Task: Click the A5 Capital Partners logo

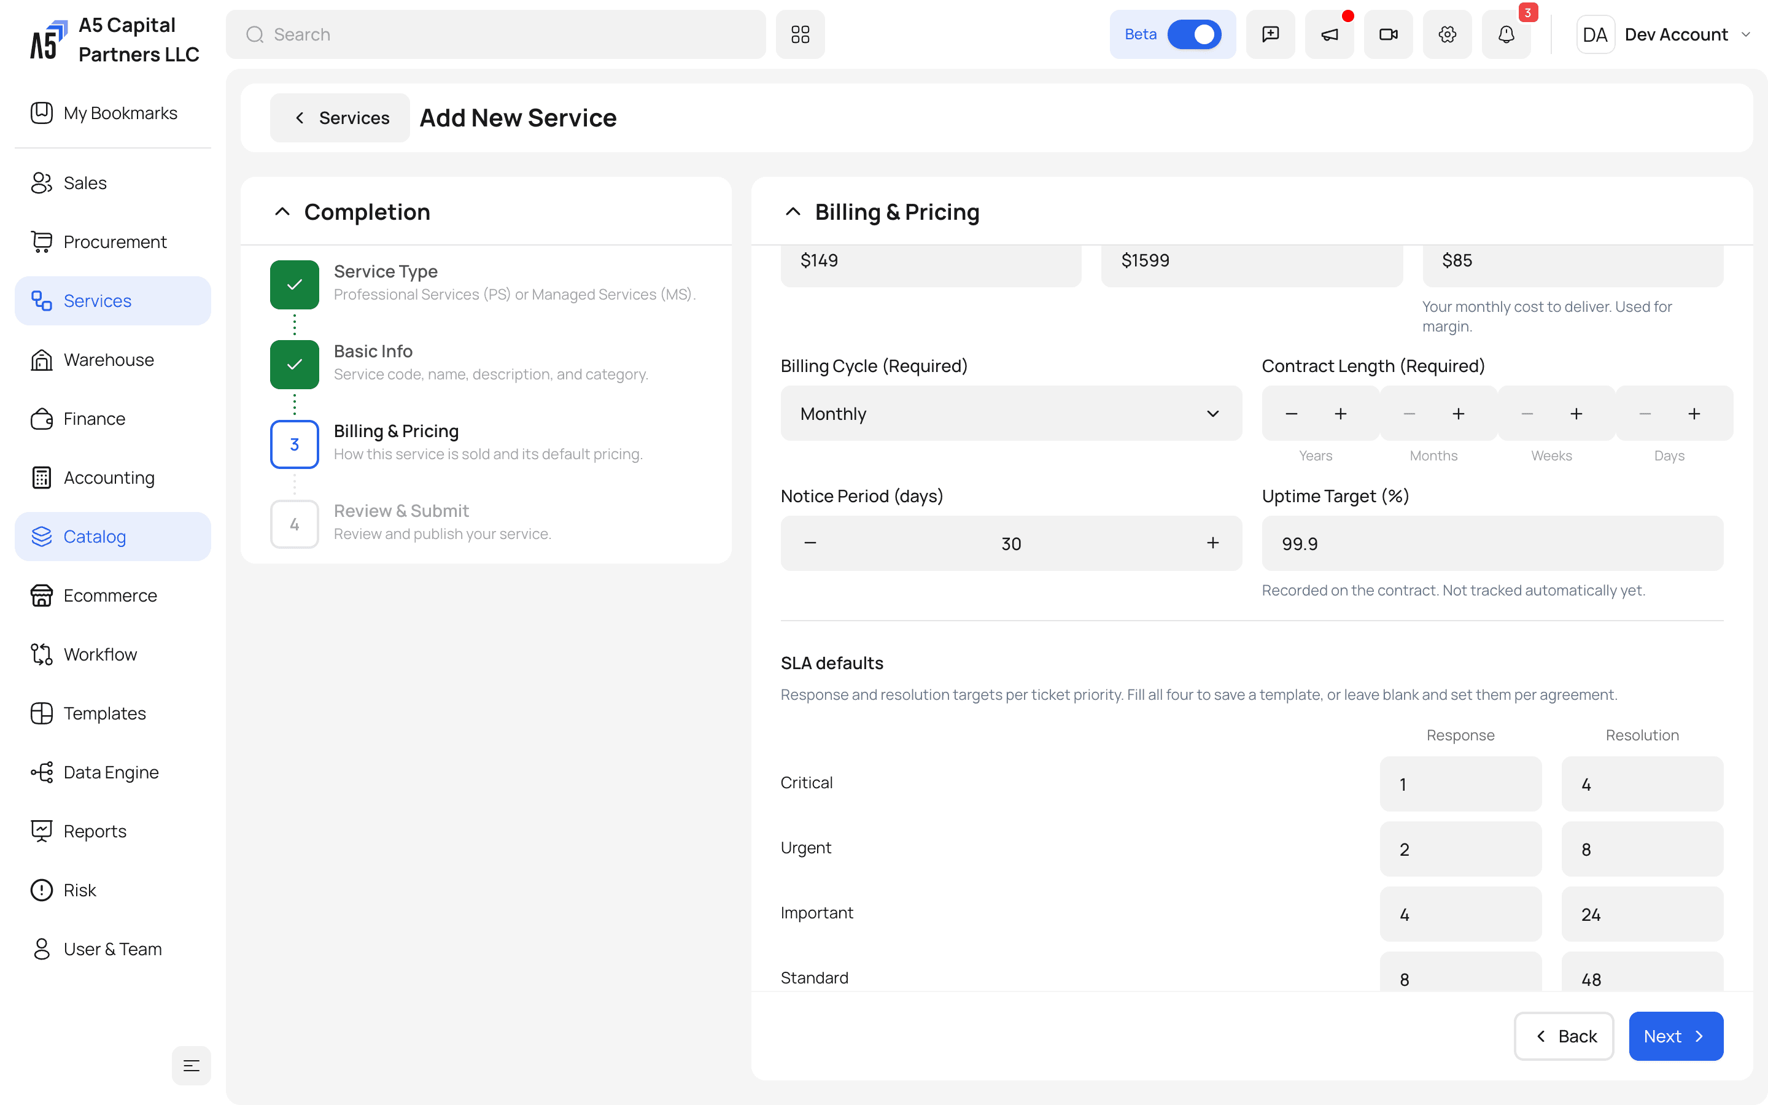Action: coord(48,40)
